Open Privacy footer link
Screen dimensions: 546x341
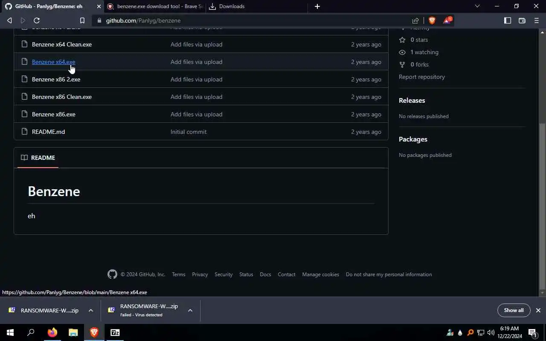point(200,275)
